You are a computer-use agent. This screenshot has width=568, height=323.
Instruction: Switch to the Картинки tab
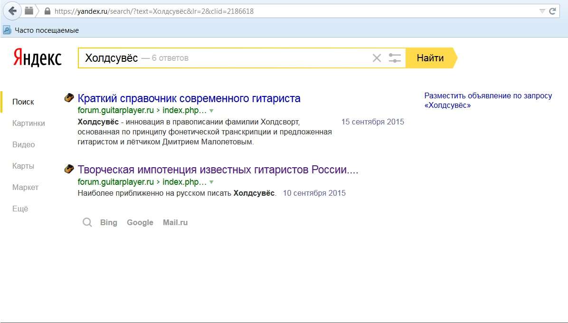28,123
